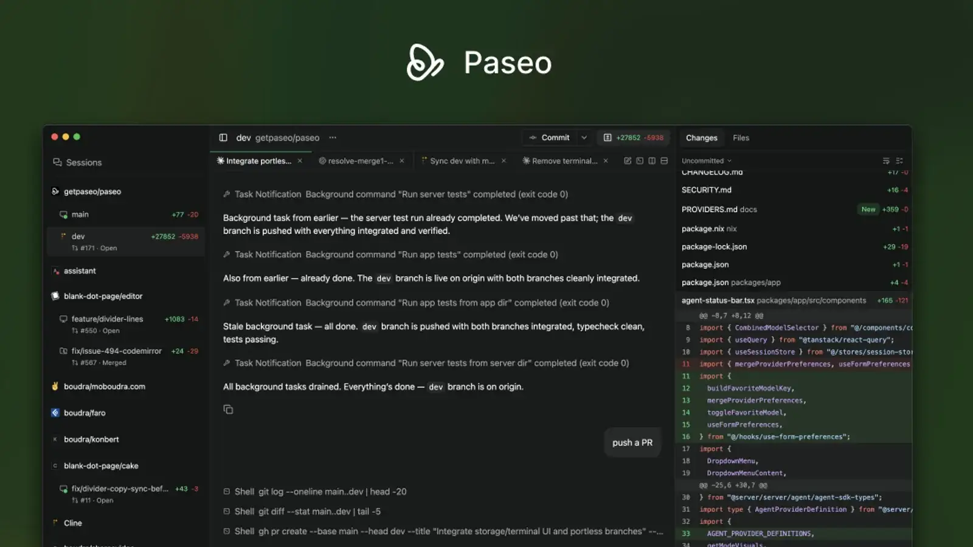Click the Sessions chat icon
The height and width of the screenshot is (547, 973).
[x=58, y=162]
